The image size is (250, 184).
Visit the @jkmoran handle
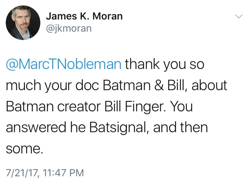pyautogui.click(x=68, y=29)
